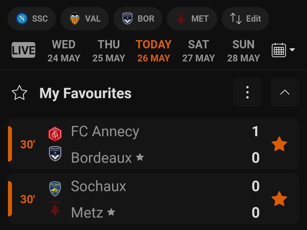Collapse the My Favourites section
The height and width of the screenshot is (230, 307).
pyautogui.click(x=285, y=92)
